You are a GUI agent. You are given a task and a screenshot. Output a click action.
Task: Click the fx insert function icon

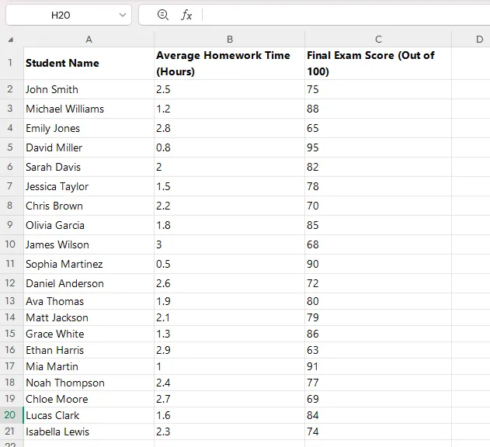[186, 15]
